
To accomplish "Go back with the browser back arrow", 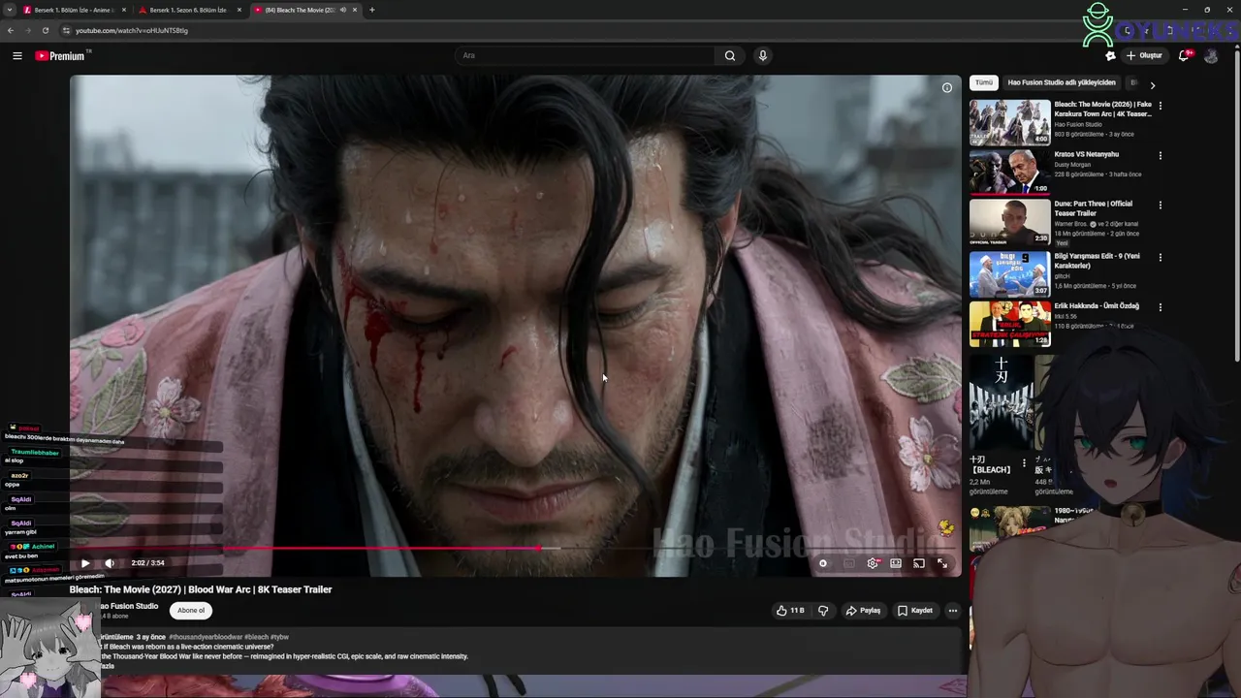I will (11, 30).
